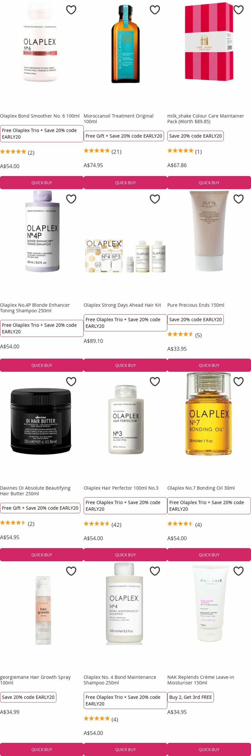Open Olaplex No.7 Bonding Oil 30ml link
The image size is (251, 756).
click(x=201, y=488)
